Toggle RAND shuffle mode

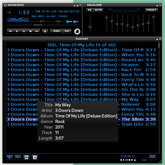(57, 31)
